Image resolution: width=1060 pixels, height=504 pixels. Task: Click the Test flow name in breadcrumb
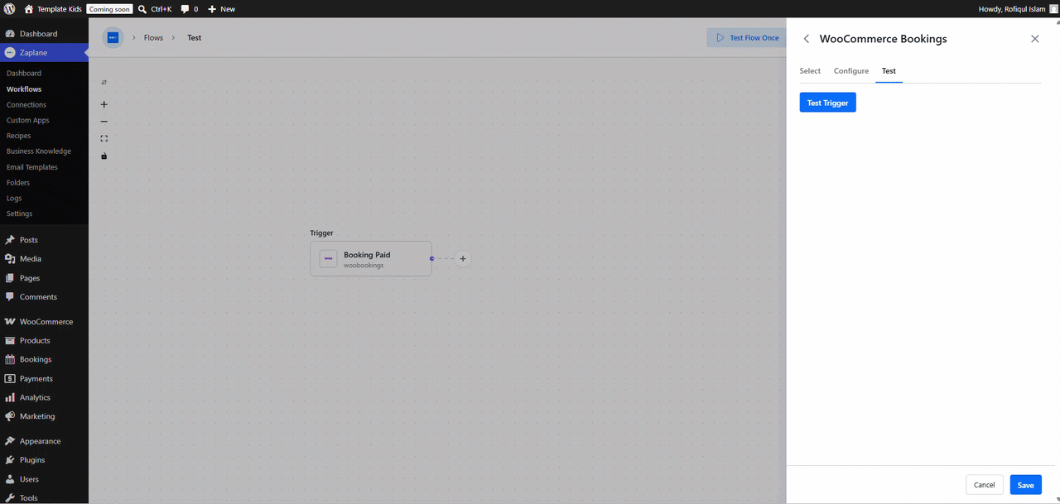coord(194,38)
